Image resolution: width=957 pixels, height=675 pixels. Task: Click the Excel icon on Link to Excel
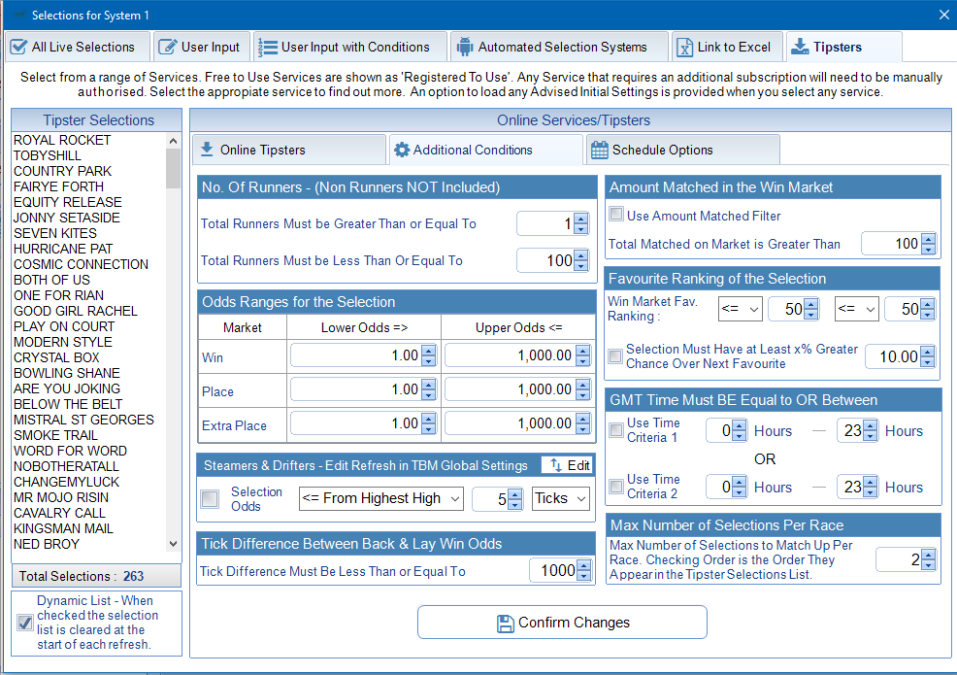point(683,47)
